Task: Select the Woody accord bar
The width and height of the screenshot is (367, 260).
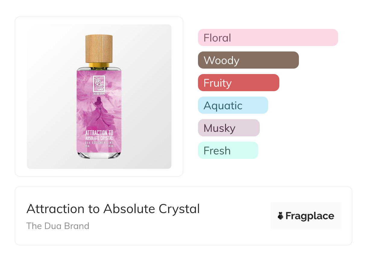Action: pyautogui.click(x=248, y=60)
